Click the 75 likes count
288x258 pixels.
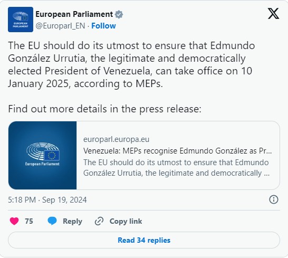29,221
